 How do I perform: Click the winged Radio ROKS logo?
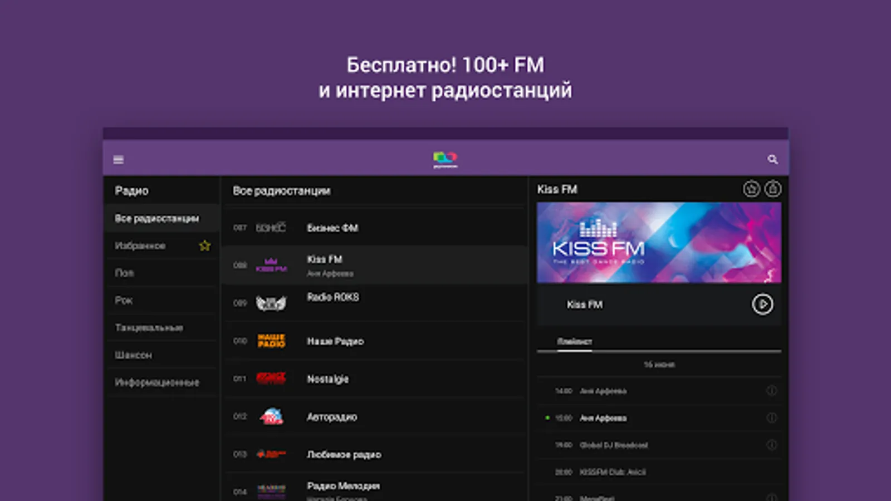tap(271, 303)
